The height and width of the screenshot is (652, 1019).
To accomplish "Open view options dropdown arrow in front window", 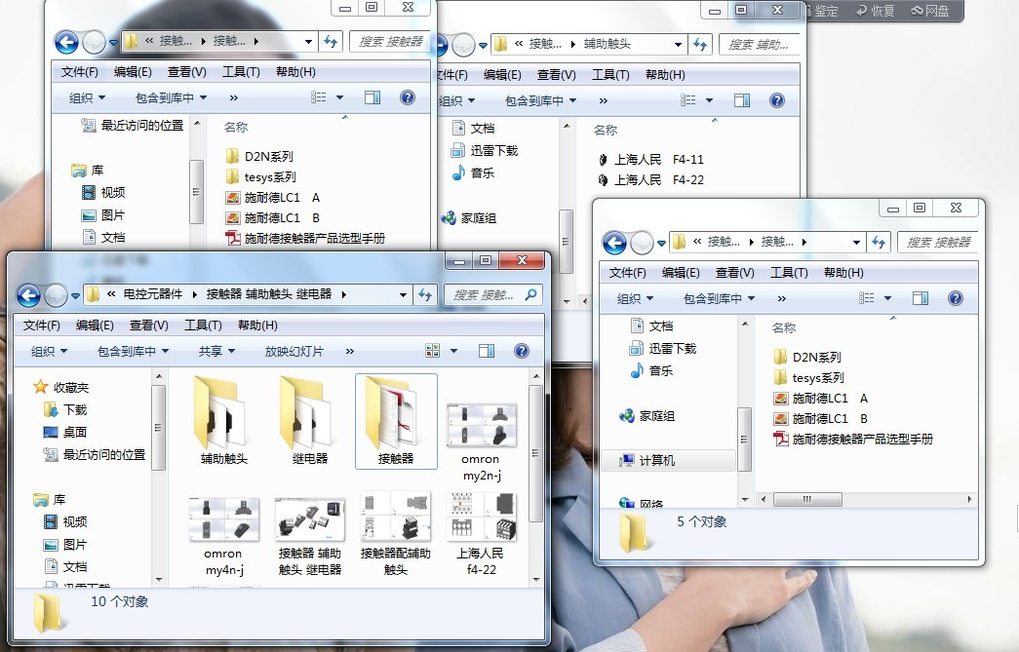I will pyautogui.click(x=453, y=351).
